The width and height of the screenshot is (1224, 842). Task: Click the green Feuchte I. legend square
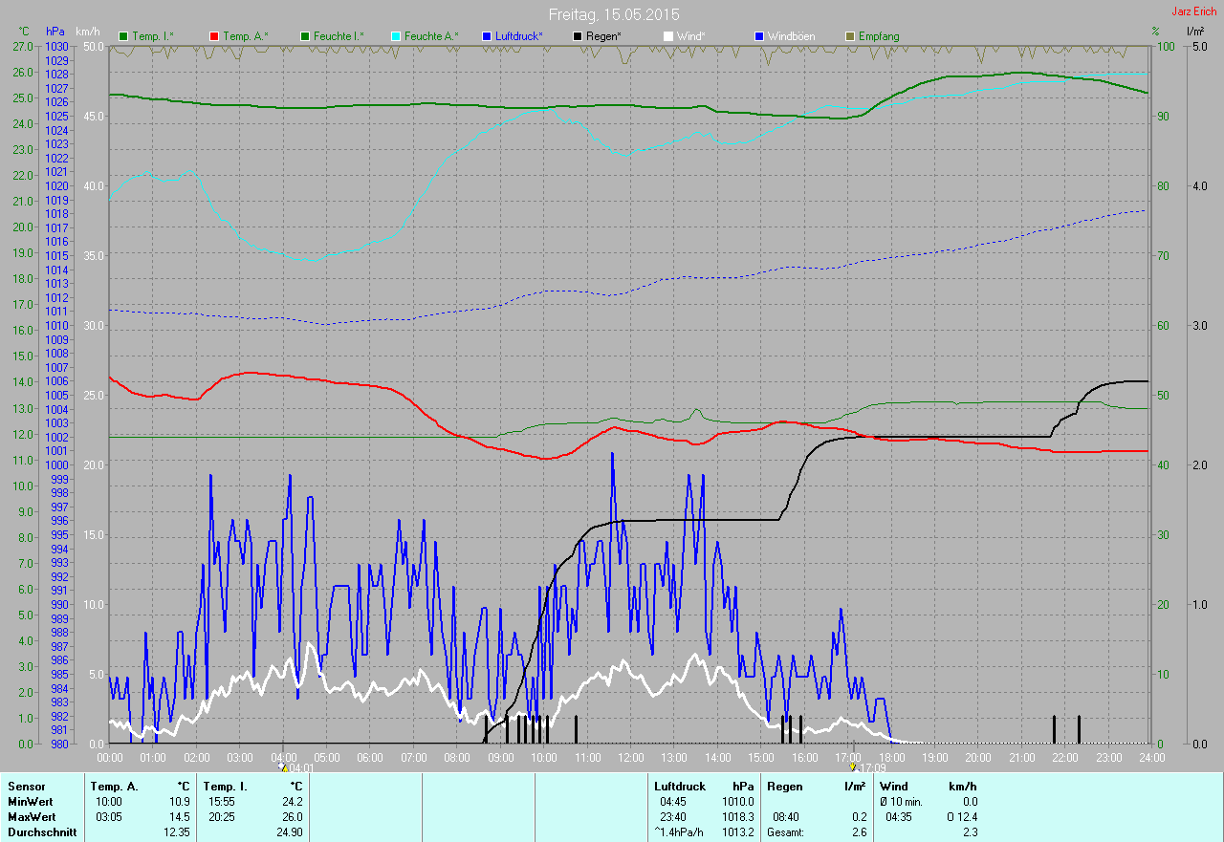click(x=305, y=36)
